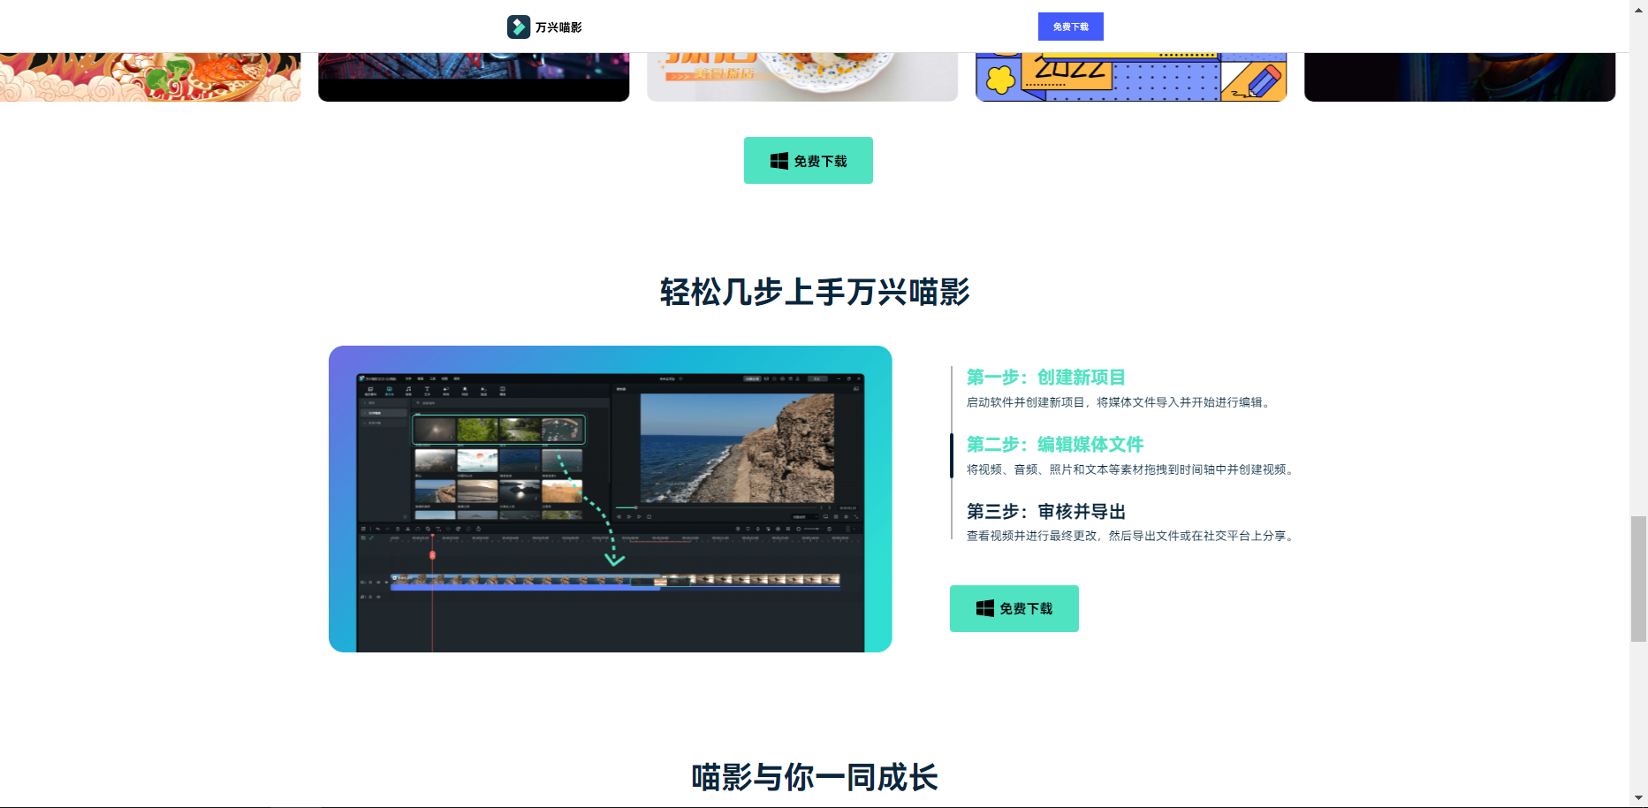1648x808 pixels.
Task: Toggle the lock icon on the video track
Action: (x=369, y=583)
